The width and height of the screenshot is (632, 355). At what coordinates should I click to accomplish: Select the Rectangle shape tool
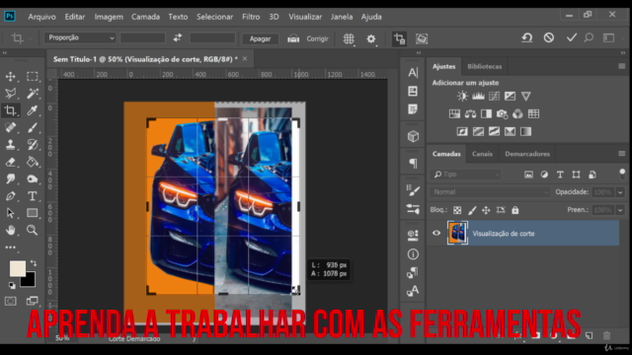[x=33, y=213]
